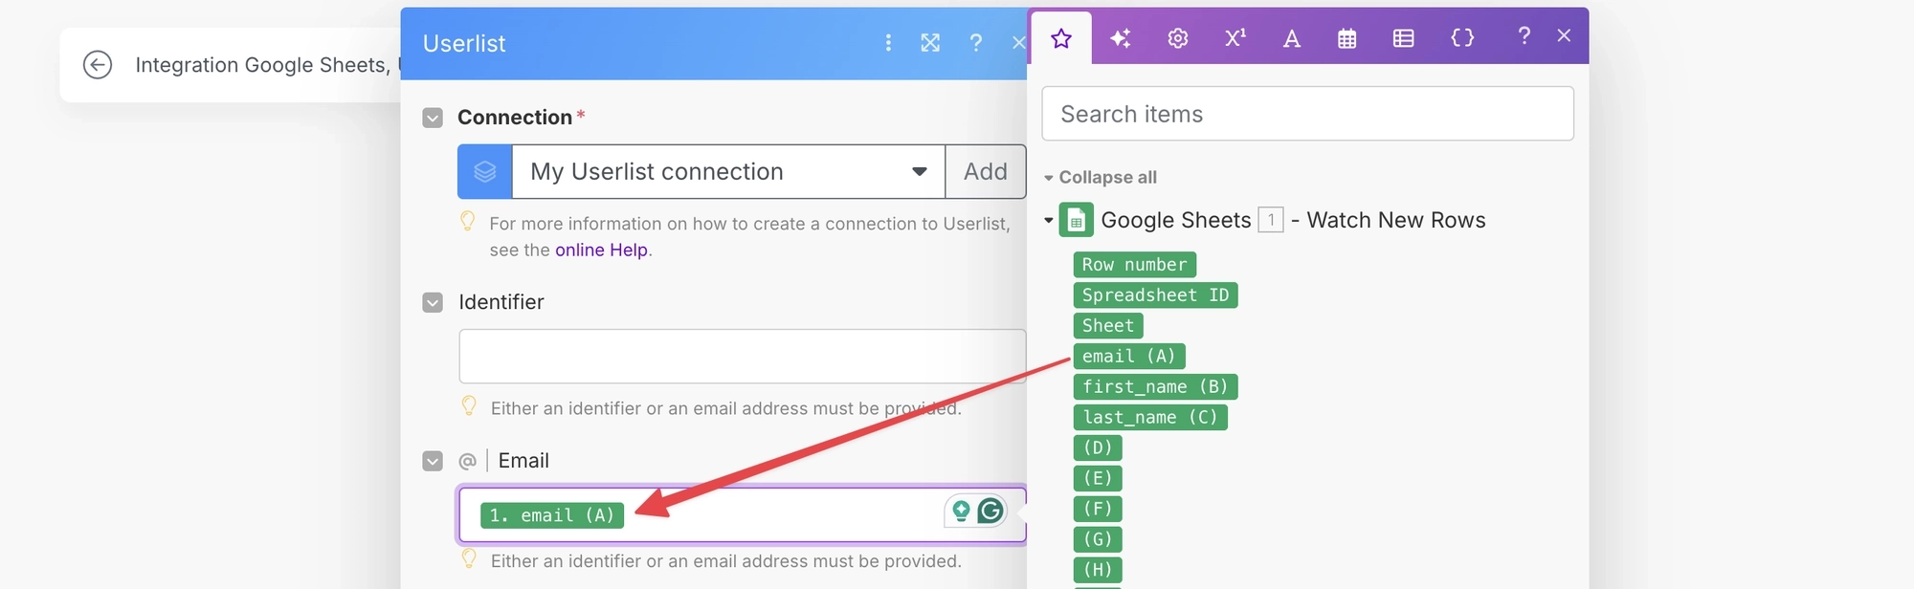Select the (E) column pill
1914x589 pixels.
(x=1098, y=479)
